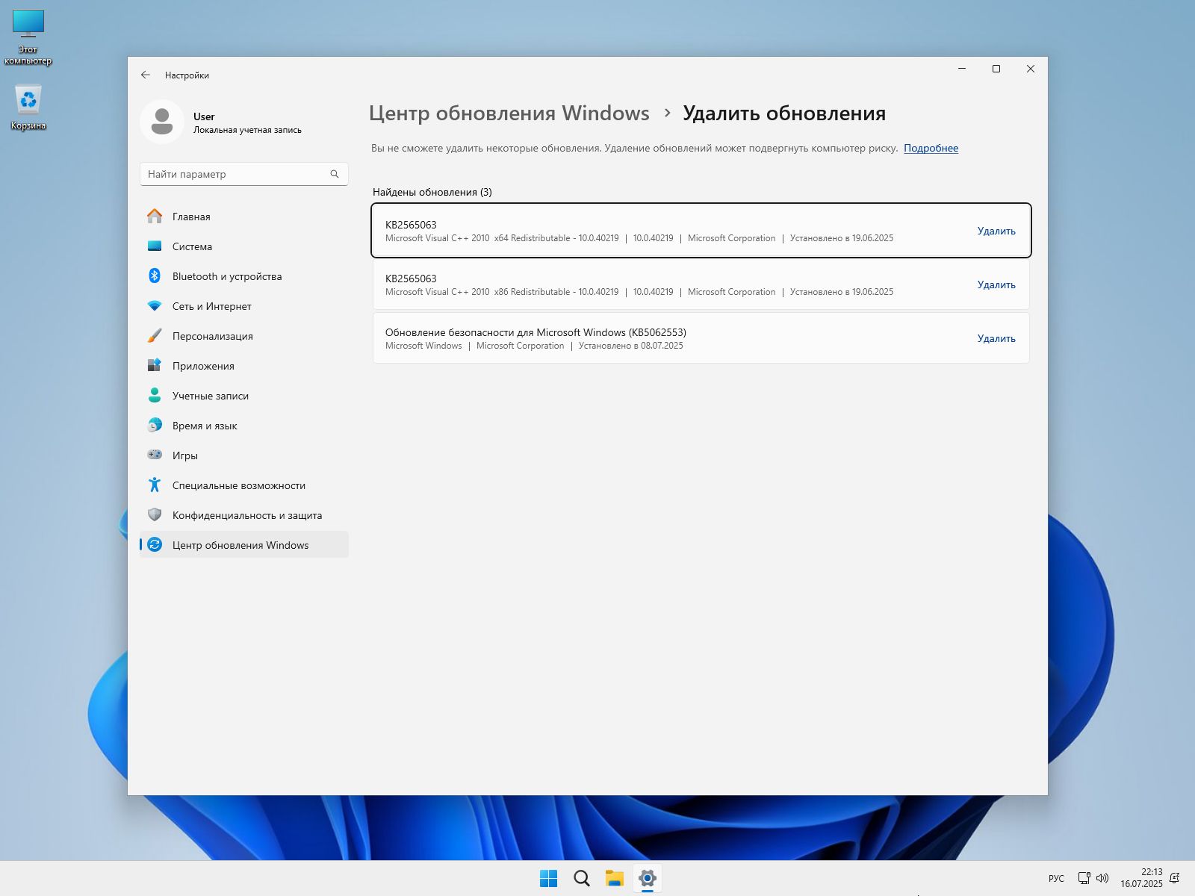1195x896 pixels.
Task: Click the volume speaker tray icon
Action: coord(1102,878)
